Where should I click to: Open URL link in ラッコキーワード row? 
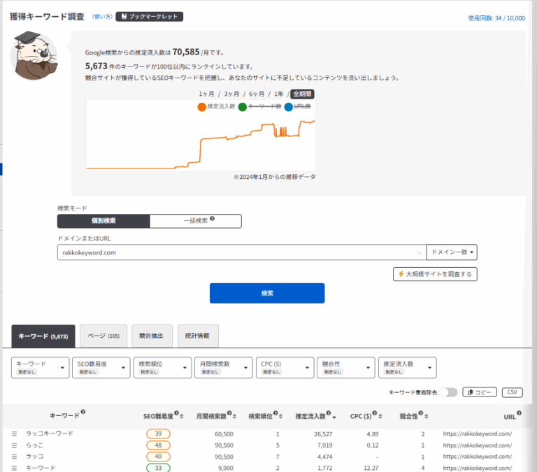(x=478, y=434)
